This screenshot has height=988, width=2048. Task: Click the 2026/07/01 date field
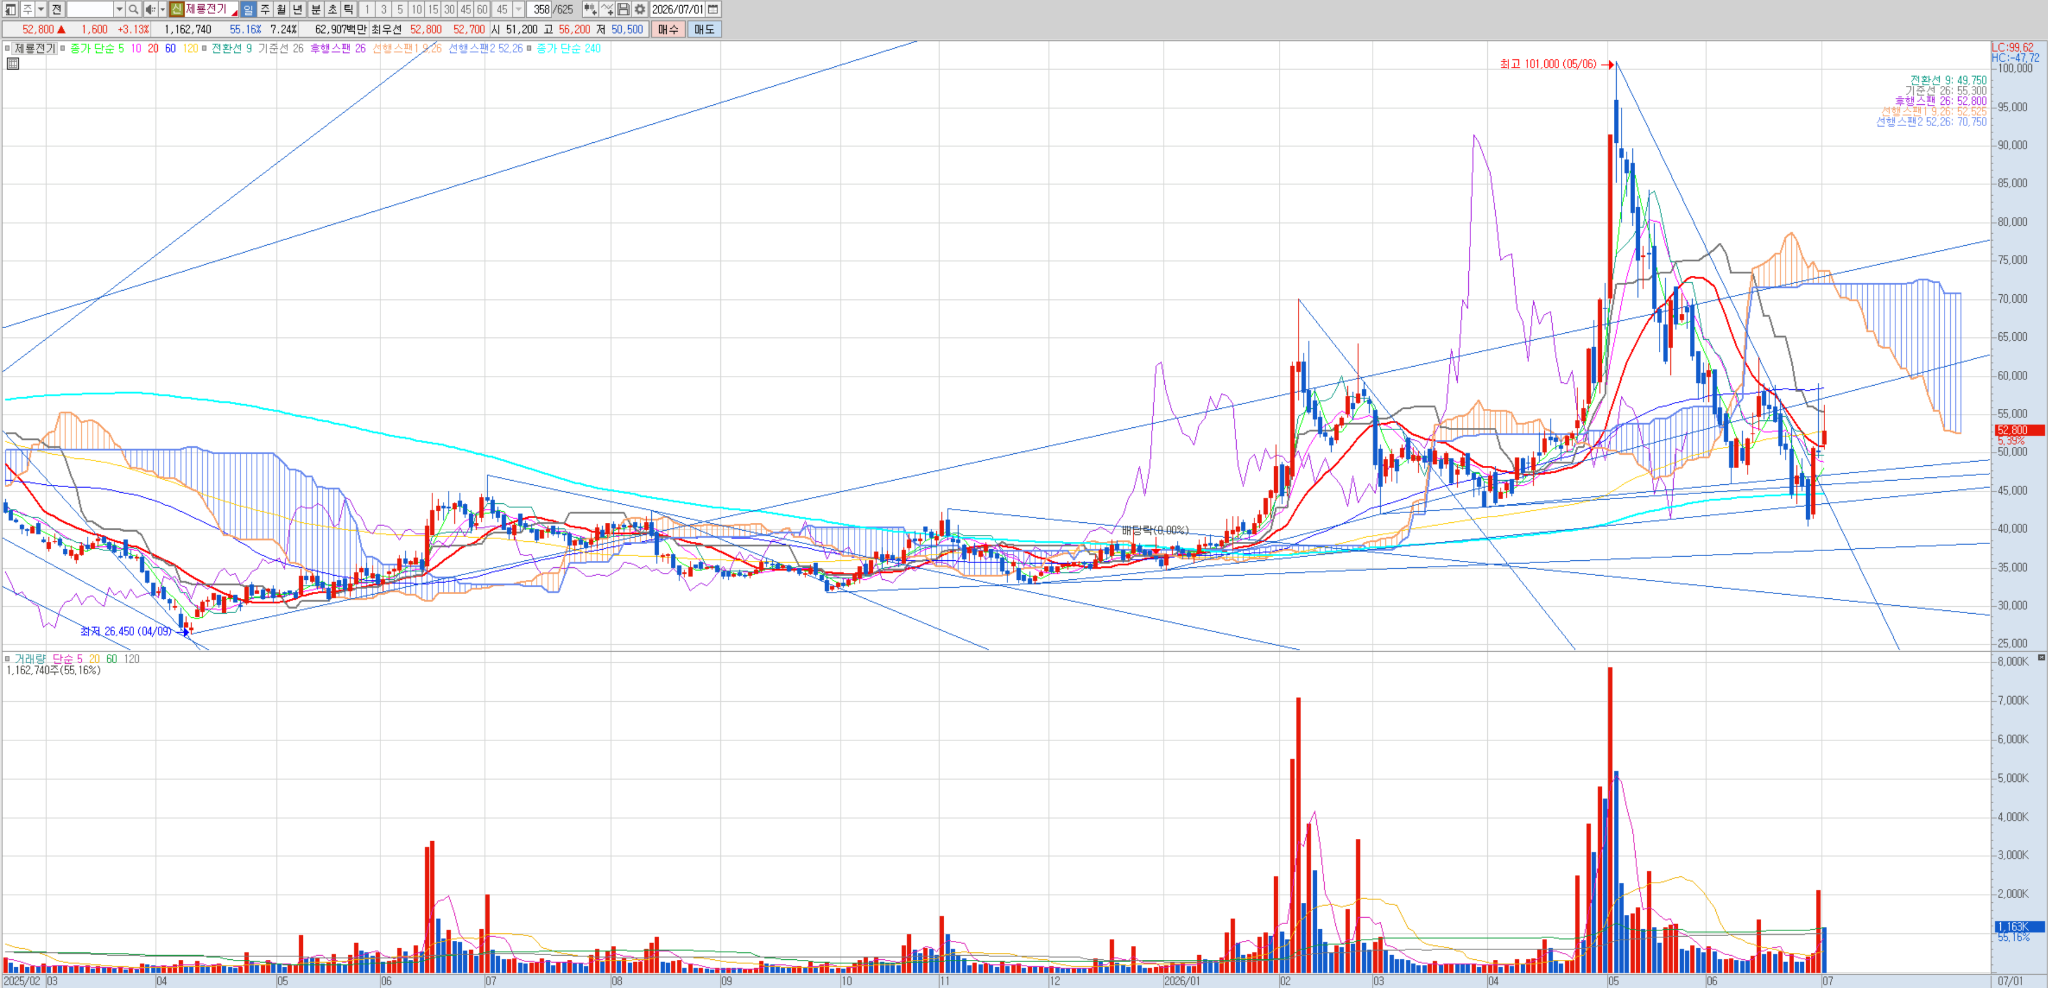click(x=677, y=10)
